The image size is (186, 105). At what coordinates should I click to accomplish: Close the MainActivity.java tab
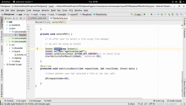(x=69, y=18)
